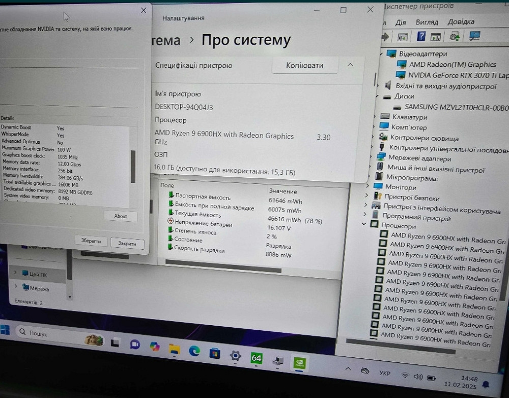Click the Пошук search box on taskbar
This screenshot has height=398, width=509.
46,334
